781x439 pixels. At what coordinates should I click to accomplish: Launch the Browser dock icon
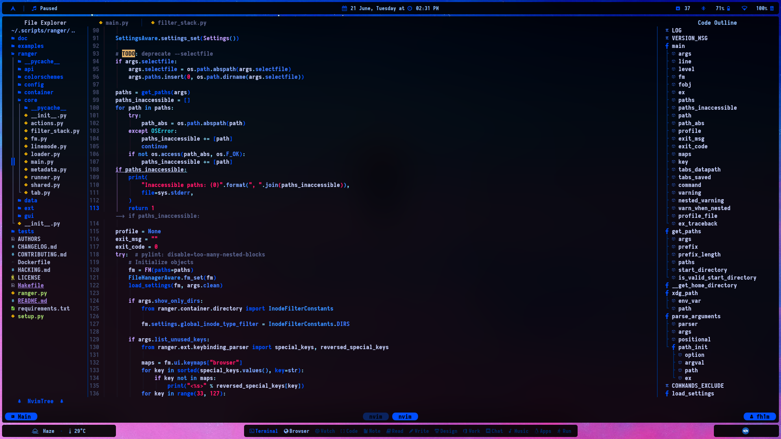[297, 431]
